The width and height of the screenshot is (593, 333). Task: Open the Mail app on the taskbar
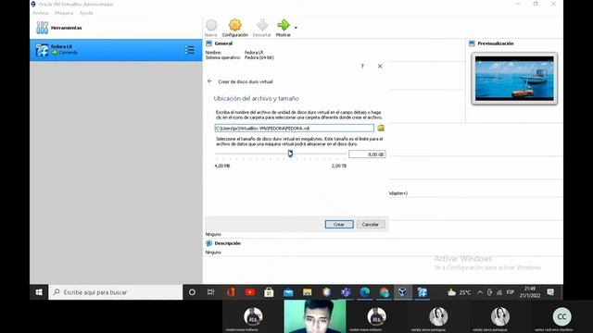pyautogui.click(x=288, y=292)
